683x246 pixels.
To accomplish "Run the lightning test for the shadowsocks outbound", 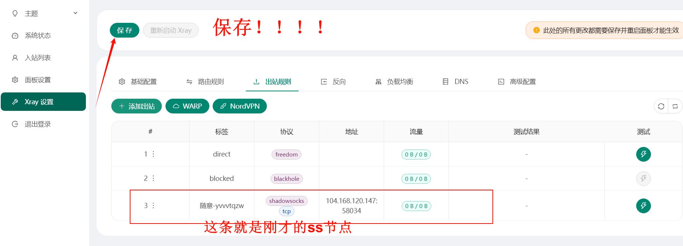I will pos(644,205).
